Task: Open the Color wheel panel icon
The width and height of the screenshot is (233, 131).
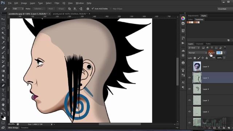Action: 183,18
